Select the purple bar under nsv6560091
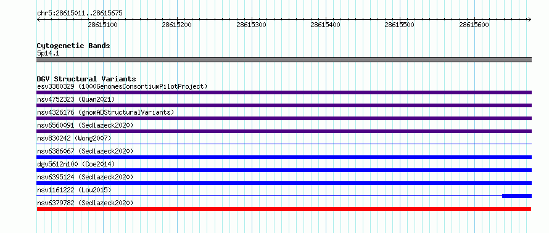The width and height of the screenshot is (549, 233). tap(284, 131)
